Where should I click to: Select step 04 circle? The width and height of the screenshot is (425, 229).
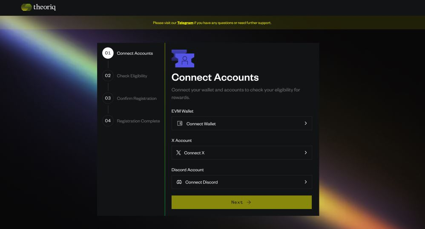[x=108, y=121]
